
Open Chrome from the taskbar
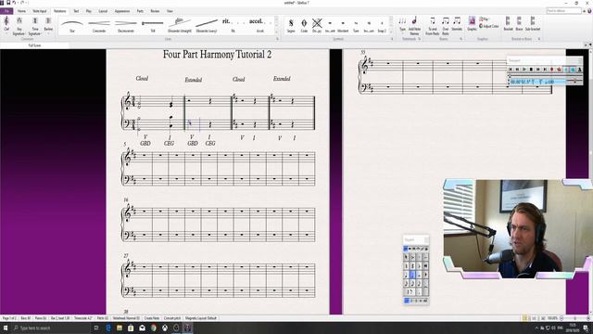pos(154,328)
